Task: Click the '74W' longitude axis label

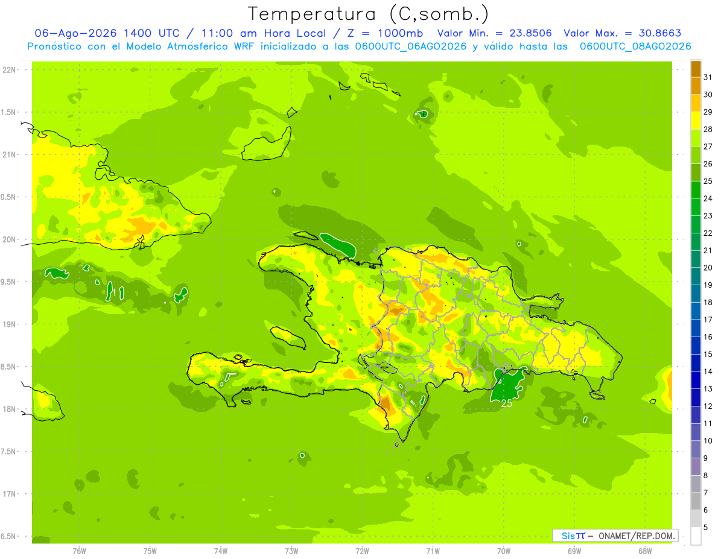Action: click(x=221, y=551)
